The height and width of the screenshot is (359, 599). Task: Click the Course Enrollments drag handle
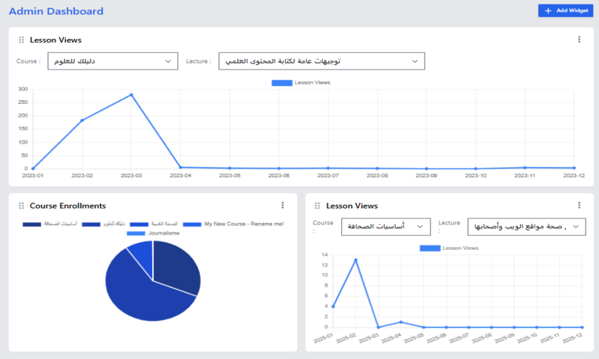pos(21,206)
